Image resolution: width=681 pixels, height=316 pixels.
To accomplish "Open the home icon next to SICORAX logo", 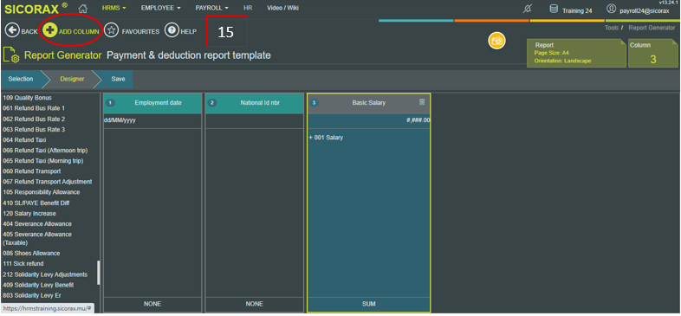I will point(83,9).
